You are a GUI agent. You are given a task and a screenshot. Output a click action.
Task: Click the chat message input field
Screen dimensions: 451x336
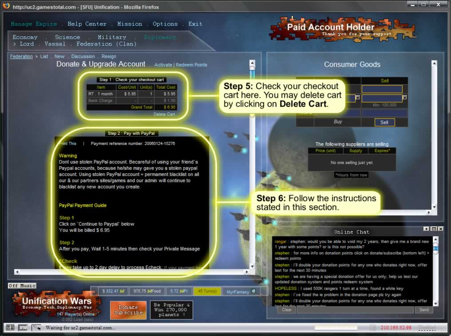click(x=355, y=310)
